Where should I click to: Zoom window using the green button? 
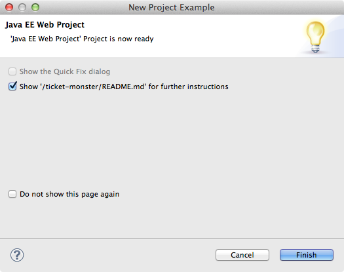[35, 7]
